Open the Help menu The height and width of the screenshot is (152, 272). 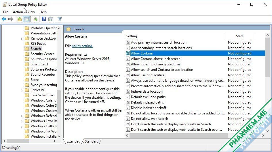point(43,12)
